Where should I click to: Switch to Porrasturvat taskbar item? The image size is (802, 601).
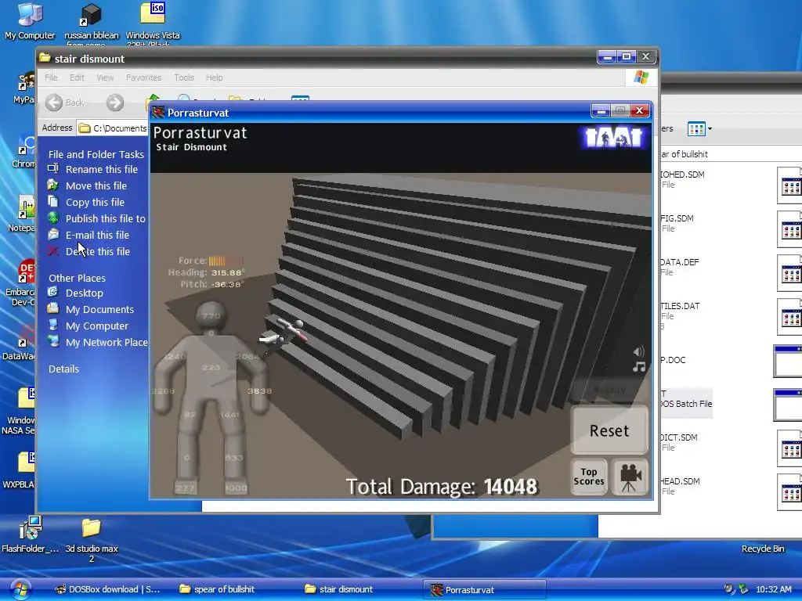coord(484,590)
